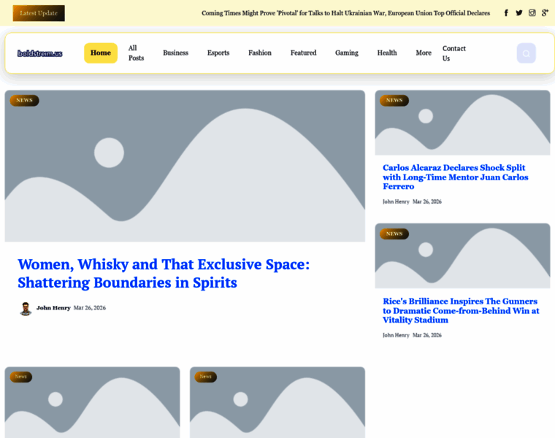Click the Carlos Alcaraz article thumbnail
Viewport: 555px width, 438px height.
pyautogui.click(x=462, y=123)
